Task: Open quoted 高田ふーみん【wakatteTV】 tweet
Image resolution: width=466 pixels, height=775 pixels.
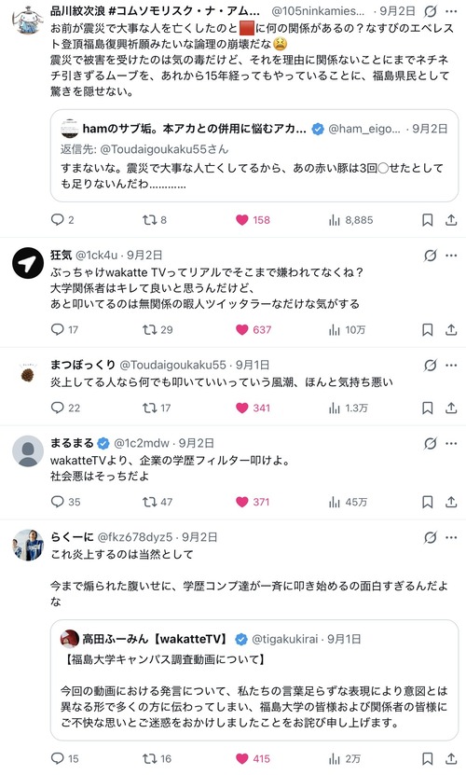Action: pyautogui.click(x=254, y=680)
